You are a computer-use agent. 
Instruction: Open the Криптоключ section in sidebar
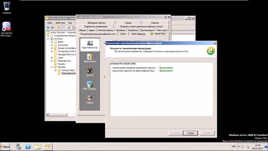pyautogui.click(x=90, y=58)
